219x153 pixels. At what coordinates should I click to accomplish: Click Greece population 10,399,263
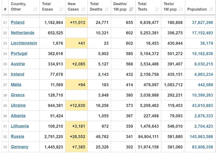[x=202, y=95]
